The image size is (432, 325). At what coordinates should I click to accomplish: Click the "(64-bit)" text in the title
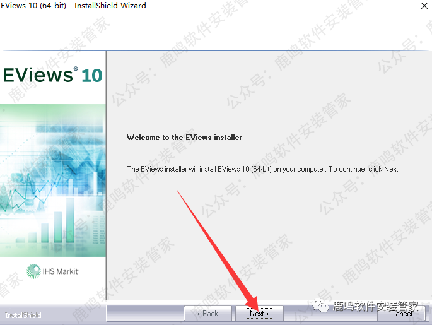pos(51,6)
